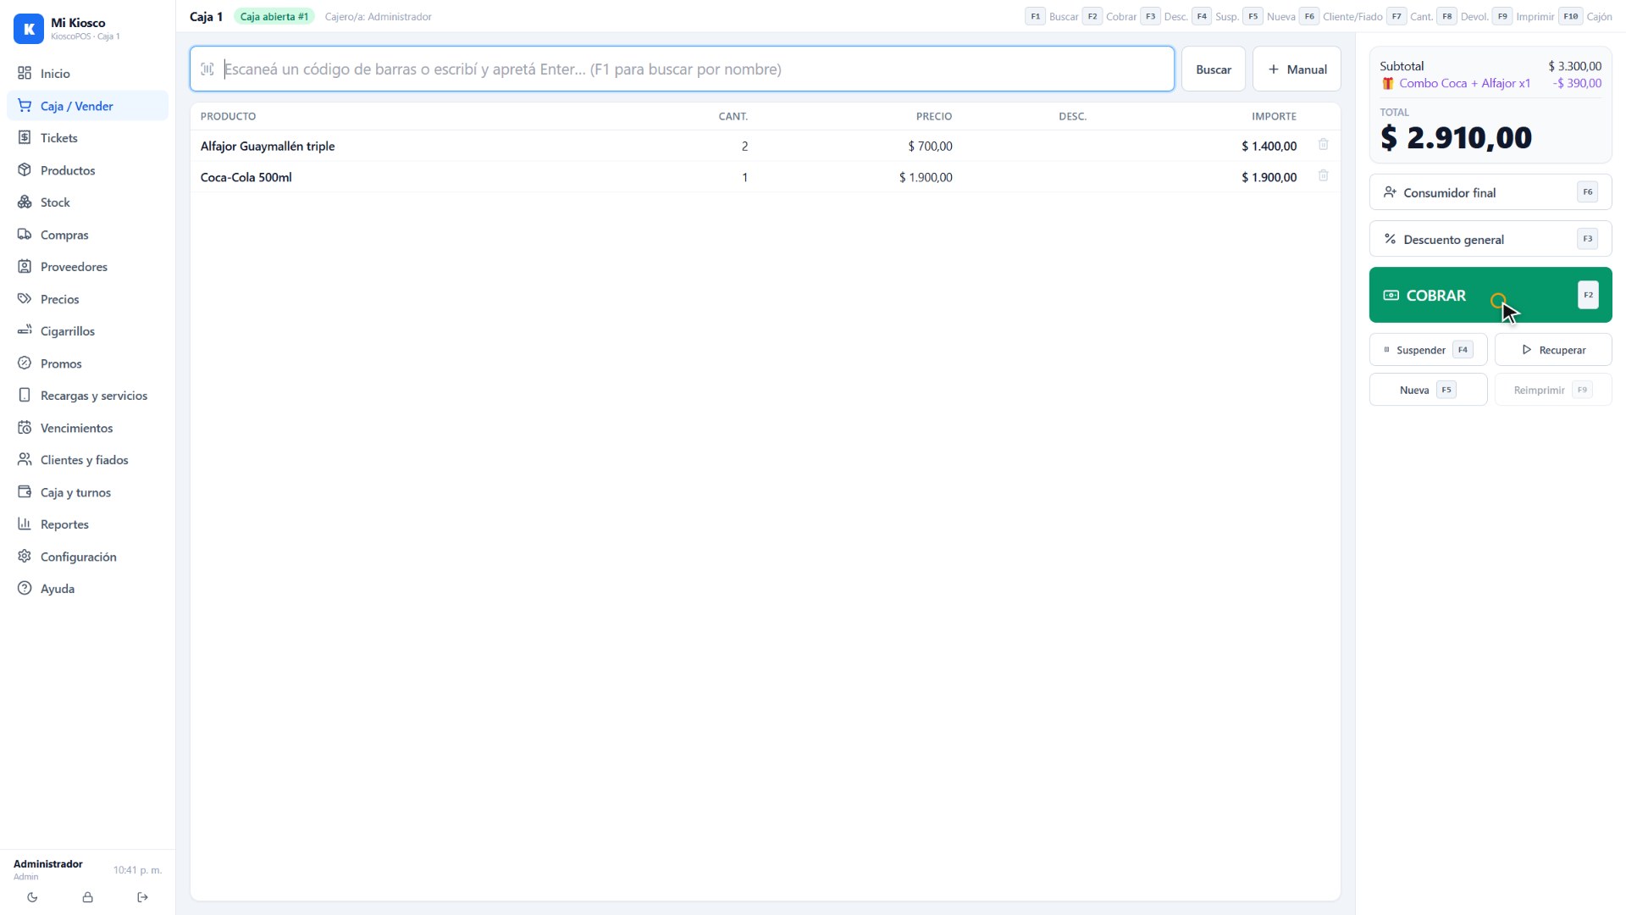The image size is (1626, 915).
Task: Delete the Alfajor Guaymallén triple row
Action: coord(1323,145)
